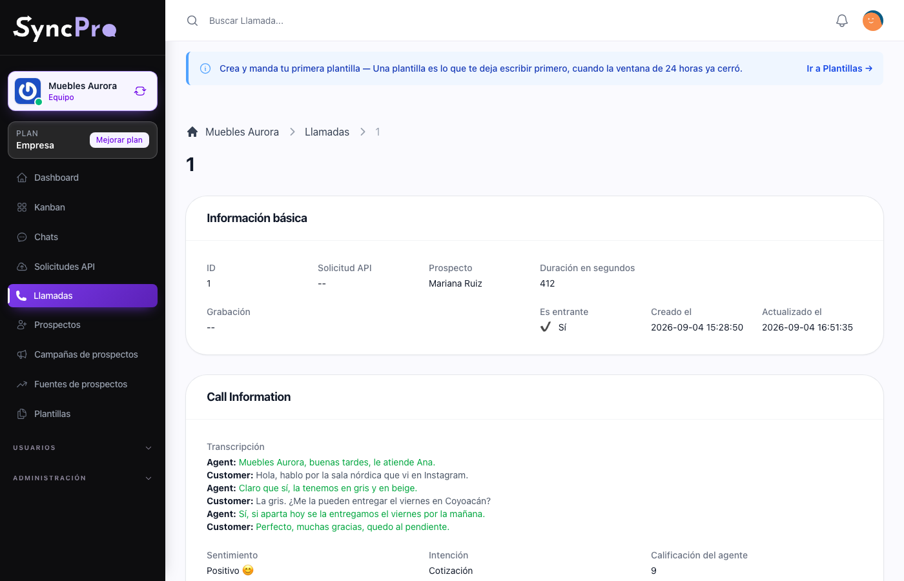Image resolution: width=904 pixels, height=581 pixels.
Task: Click the Campañas megaphone icon
Action: point(22,354)
